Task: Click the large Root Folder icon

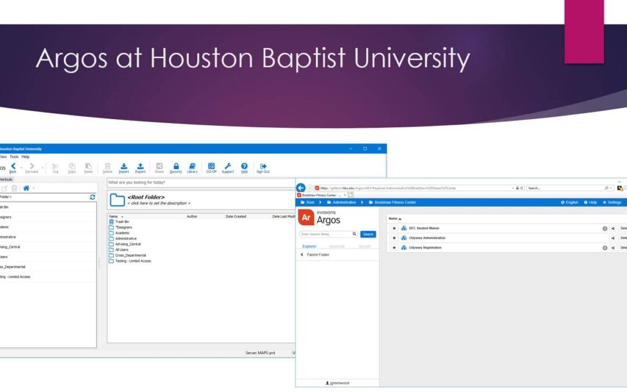Action: click(x=117, y=200)
